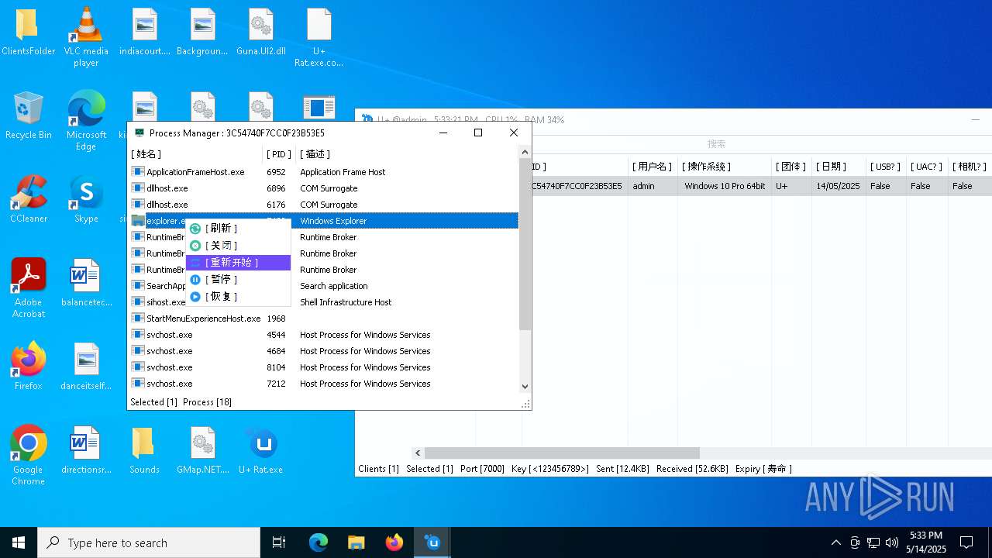Select svchost.exe with PID 7212
The height and width of the screenshot is (558, 992).
324,384
